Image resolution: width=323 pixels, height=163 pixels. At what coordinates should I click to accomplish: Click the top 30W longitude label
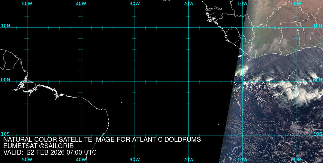[x=134, y=4]
